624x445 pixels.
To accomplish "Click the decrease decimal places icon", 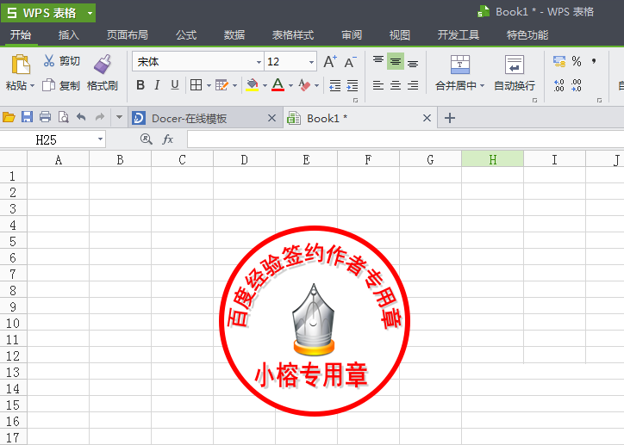I will pyautogui.click(x=577, y=85).
